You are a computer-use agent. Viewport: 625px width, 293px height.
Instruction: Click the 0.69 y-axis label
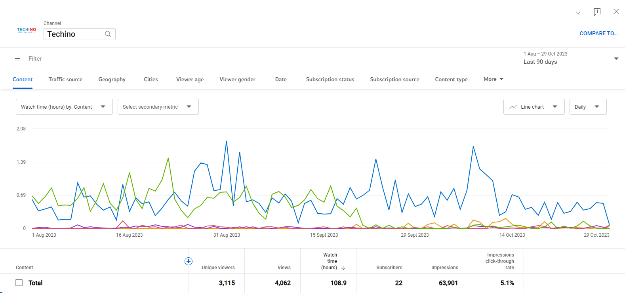(21, 195)
